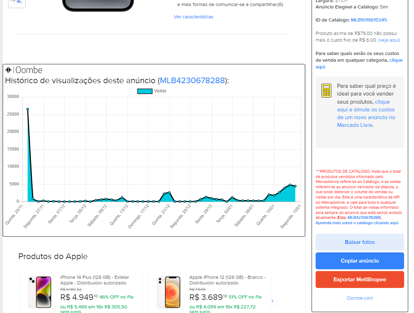Click 'Anúncio Elegível a Catálogo: Sim' text

(x=352, y=7)
